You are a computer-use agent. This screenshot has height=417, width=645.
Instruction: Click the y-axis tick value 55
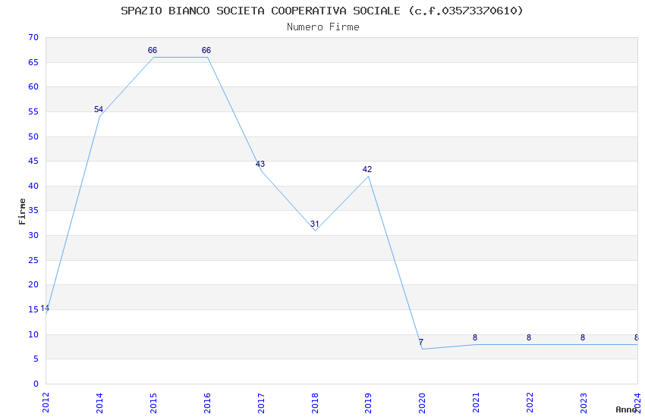point(33,111)
